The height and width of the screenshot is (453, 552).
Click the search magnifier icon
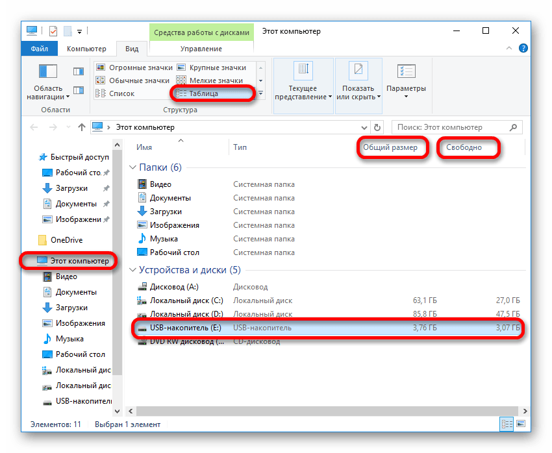pos(514,127)
